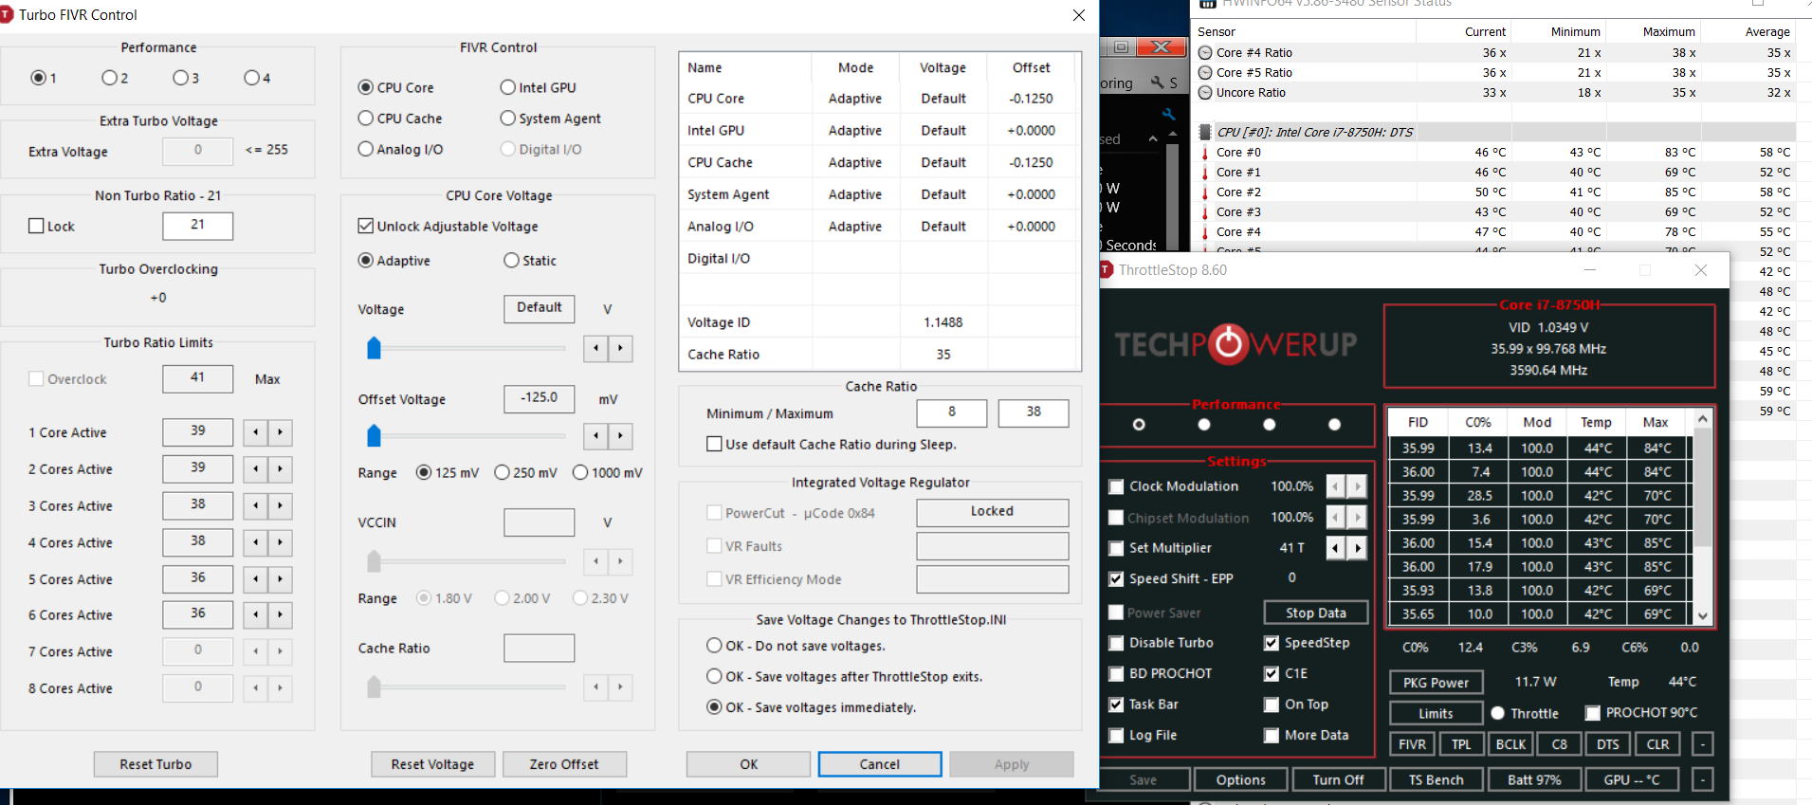Choose the Intel GPU FIVR control option

[x=508, y=87]
